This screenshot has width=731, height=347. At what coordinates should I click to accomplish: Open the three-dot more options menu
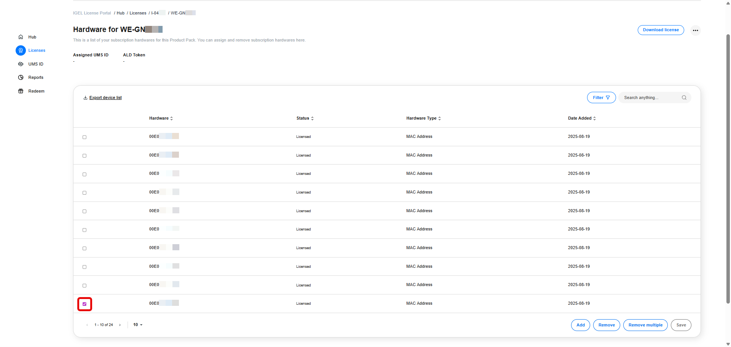pyautogui.click(x=695, y=30)
